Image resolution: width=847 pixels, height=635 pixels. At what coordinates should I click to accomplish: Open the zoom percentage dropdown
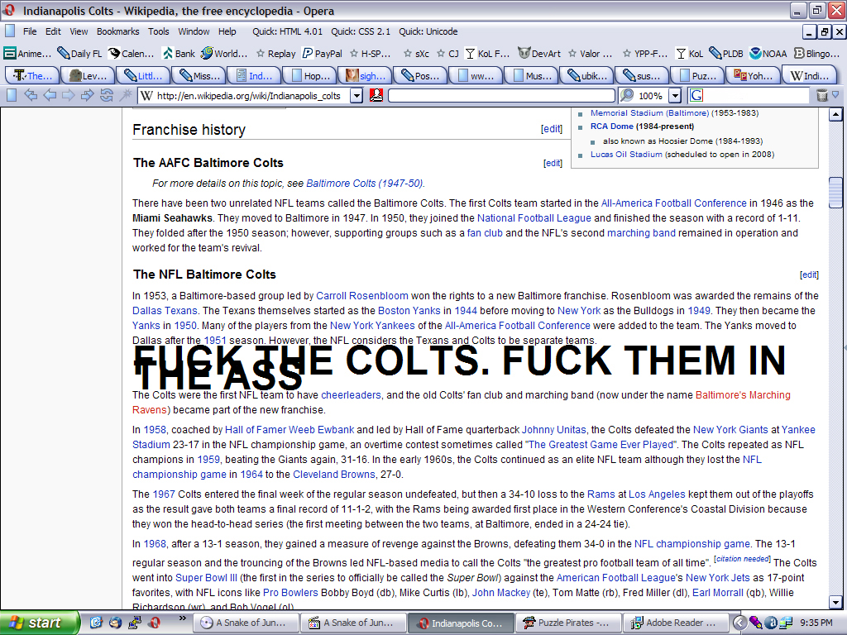point(675,95)
